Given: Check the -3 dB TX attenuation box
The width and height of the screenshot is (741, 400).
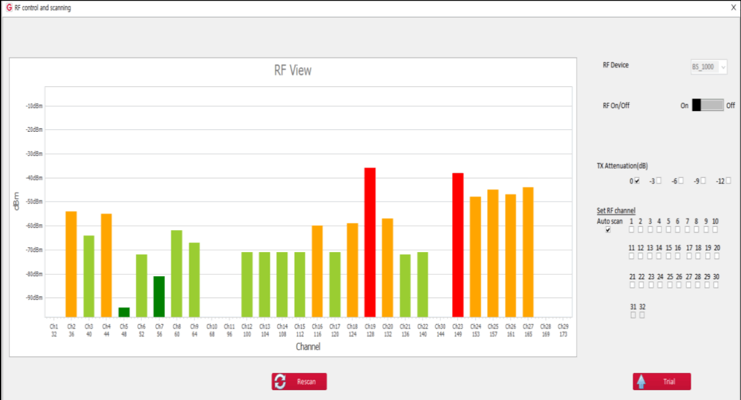Looking at the screenshot, I should pos(659,181).
